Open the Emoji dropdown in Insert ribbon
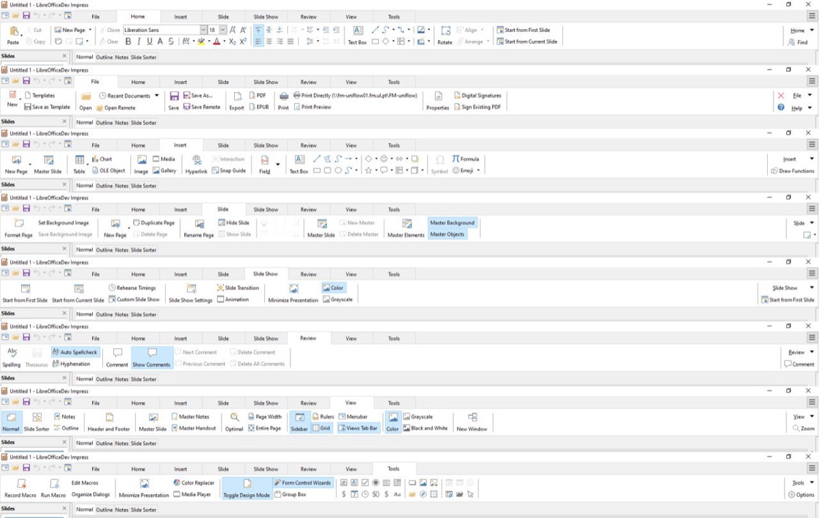Viewport: 819px width, 518px height. (x=478, y=171)
